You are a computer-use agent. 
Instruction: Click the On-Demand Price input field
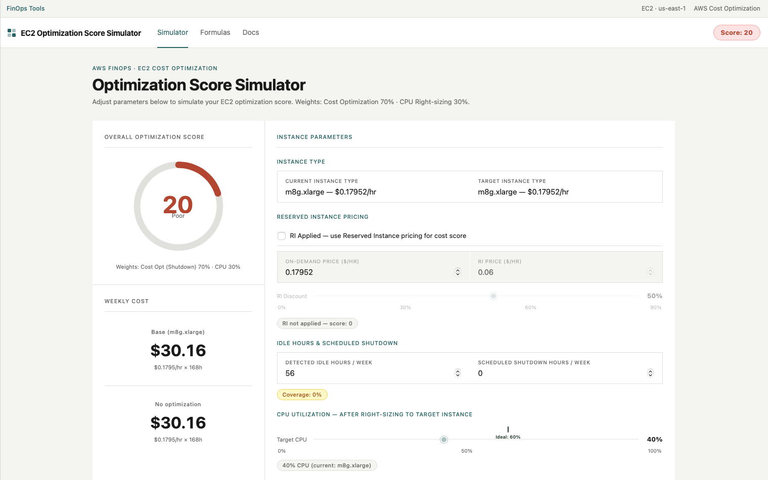[x=373, y=272]
